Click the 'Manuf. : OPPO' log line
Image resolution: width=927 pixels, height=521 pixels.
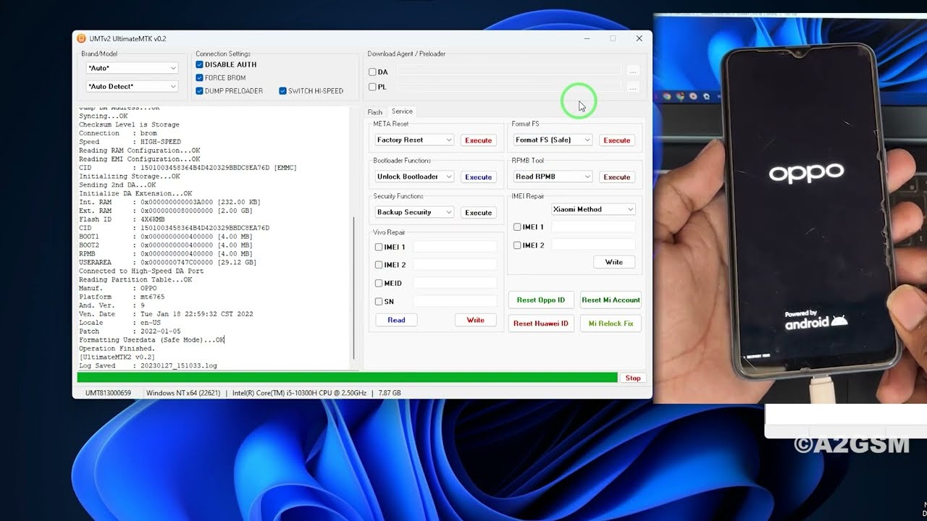point(117,288)
